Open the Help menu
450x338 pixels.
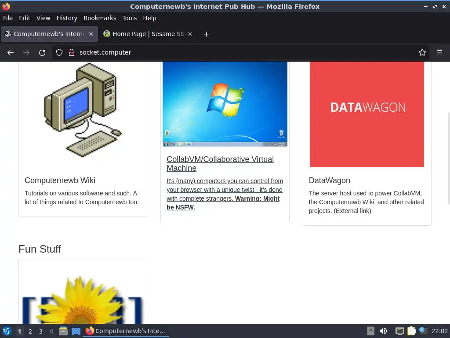pos(149,18)
